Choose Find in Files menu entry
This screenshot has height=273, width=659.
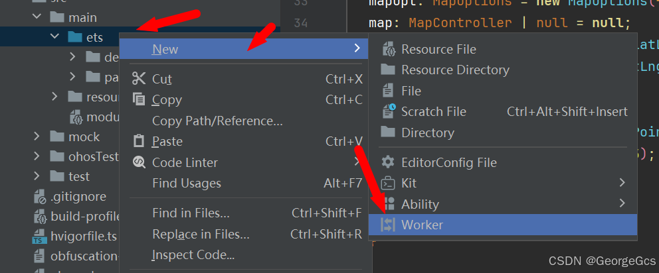191,213
